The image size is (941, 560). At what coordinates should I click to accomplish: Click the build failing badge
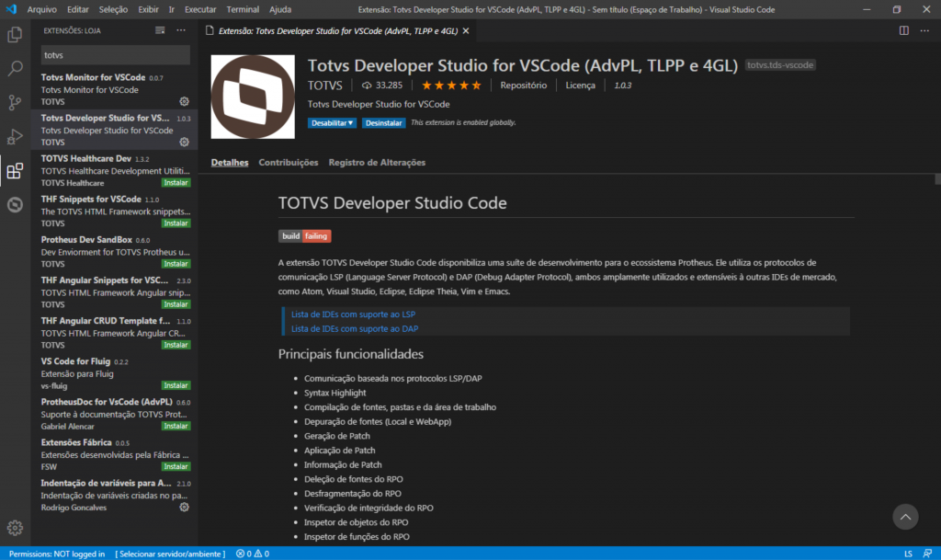click(x=304, y=236)
